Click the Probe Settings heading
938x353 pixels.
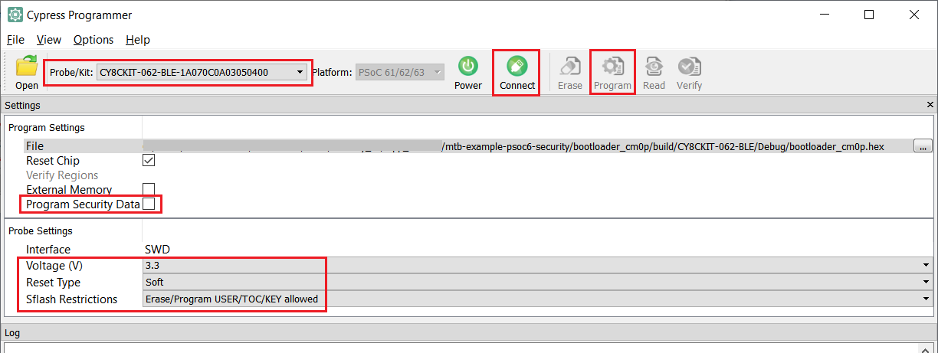pos(41,230)
